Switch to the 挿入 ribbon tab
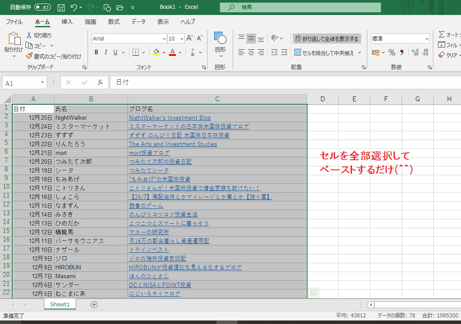 pyautogui.click(x=67, y=22)
